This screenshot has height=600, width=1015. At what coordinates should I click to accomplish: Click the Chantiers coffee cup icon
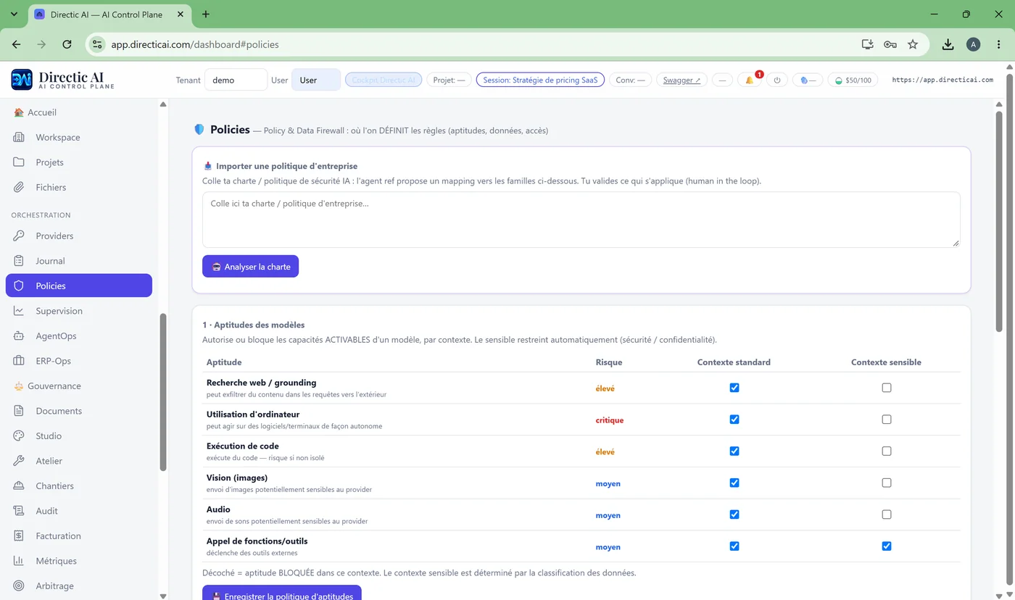point(20,486)
